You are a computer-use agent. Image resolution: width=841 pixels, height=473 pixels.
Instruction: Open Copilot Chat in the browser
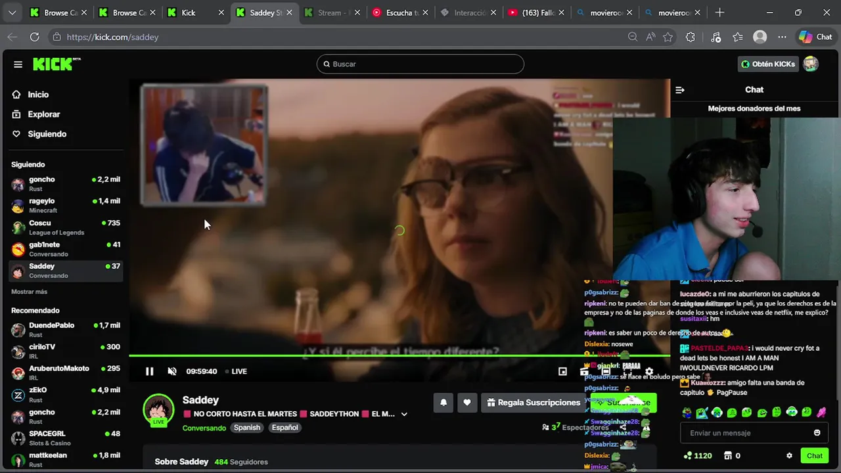[815, 37]
